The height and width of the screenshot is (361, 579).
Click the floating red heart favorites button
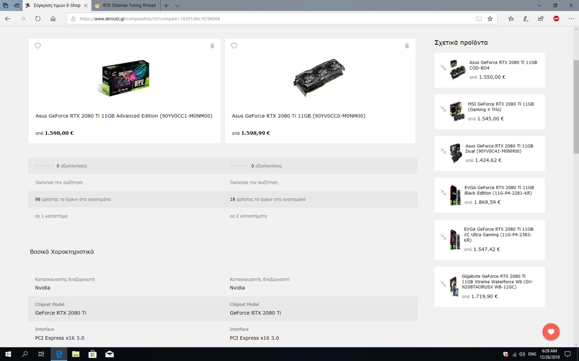click(551, 332)
